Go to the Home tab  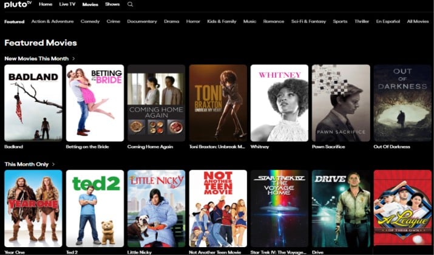pyautogui.click(x=46, y=4)
